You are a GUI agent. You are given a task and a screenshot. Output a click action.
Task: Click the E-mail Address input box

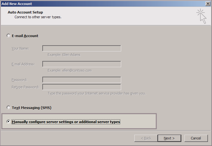(82, 64)
